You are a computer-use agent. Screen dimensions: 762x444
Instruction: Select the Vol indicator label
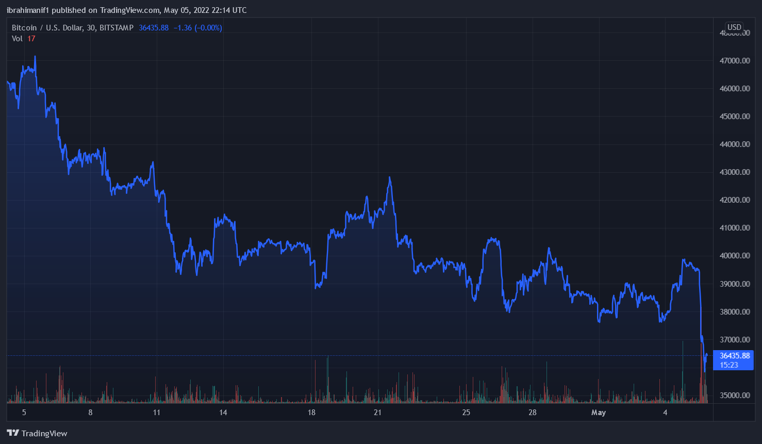pyautogui.click(x=17, y=39)
